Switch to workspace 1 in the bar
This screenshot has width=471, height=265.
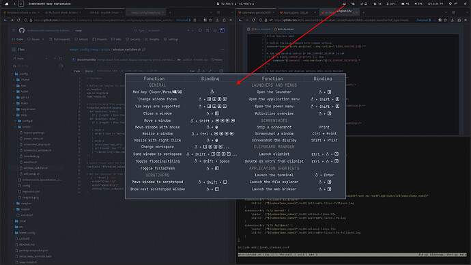pyautogui.click(x=14, y=3)
